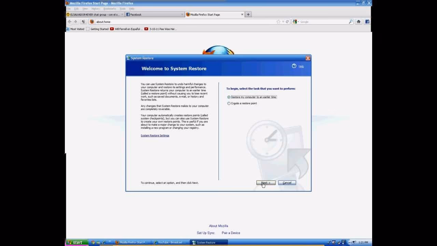Click the reload page icon in the address bar
Viewport: 437px width, 246px height.
point(288,22)
